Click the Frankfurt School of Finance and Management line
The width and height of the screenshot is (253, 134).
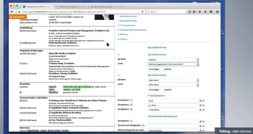(79, 30)
